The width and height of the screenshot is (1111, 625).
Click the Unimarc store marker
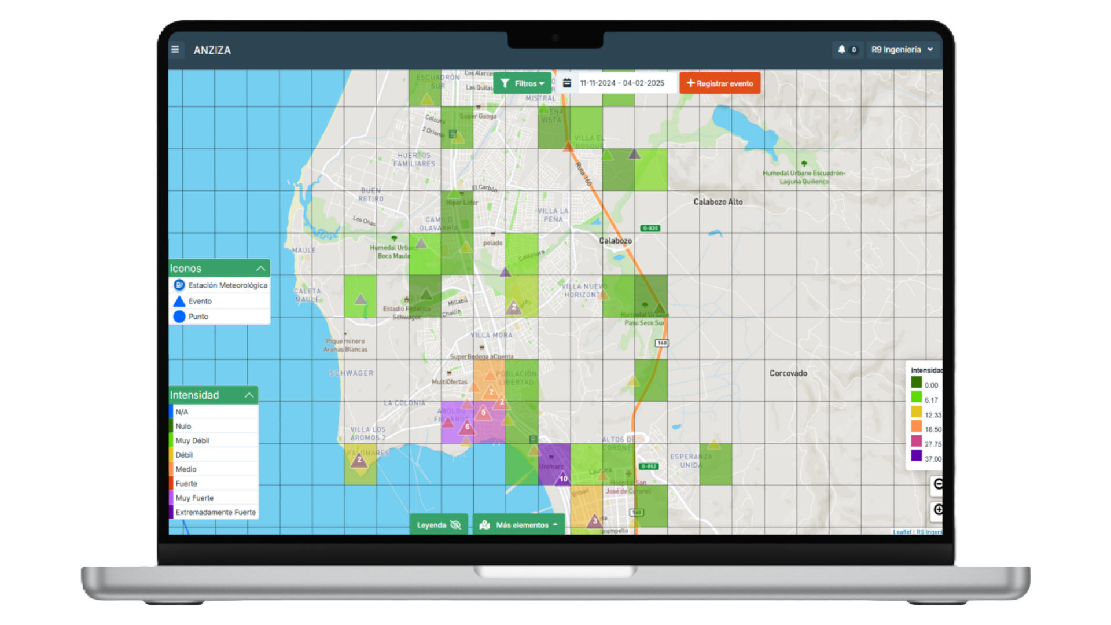[551, 457]
